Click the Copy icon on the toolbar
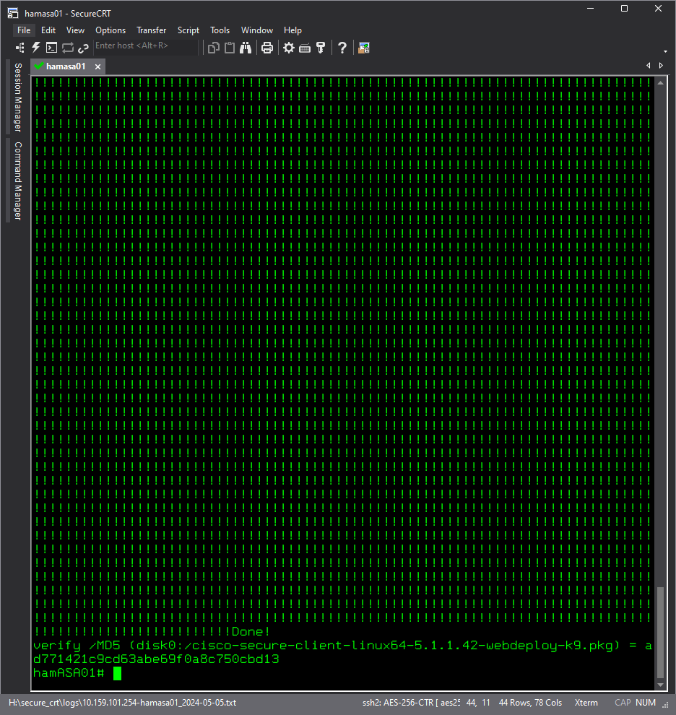This screenshot has height=715, width=676. pos(213,48)
